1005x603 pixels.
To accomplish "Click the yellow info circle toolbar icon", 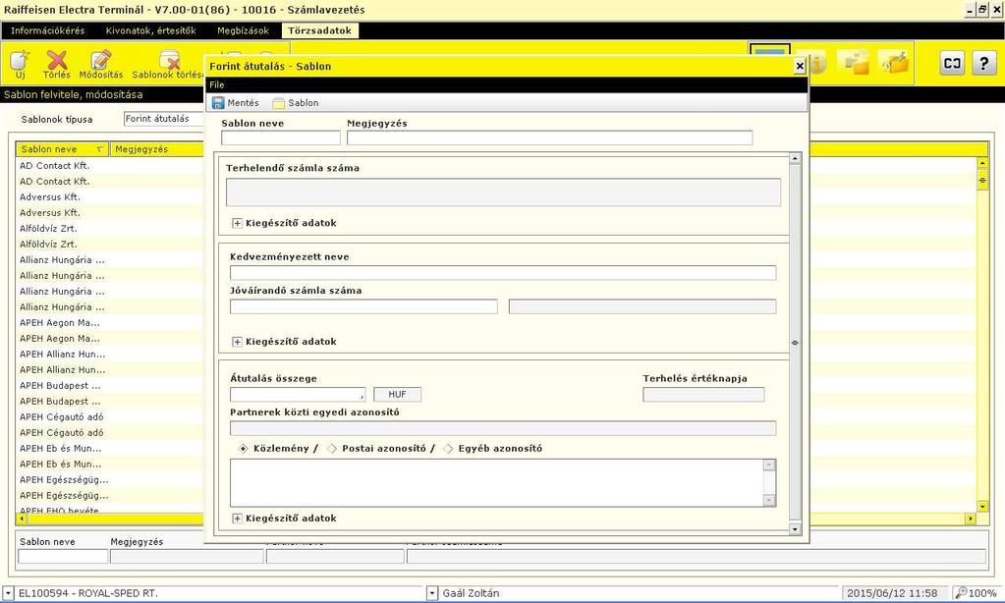I will (x=816, y=63).
